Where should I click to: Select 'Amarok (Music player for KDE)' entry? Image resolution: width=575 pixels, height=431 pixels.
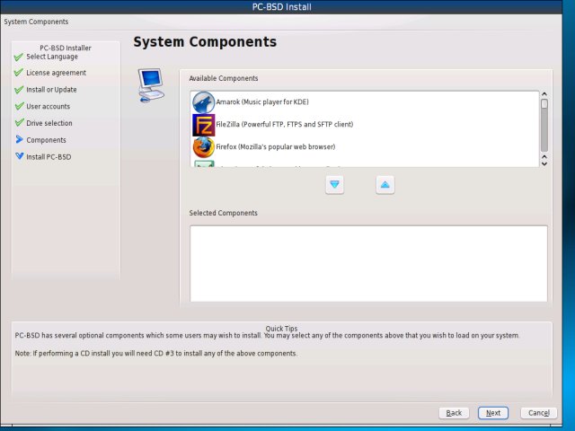(365, 102)
